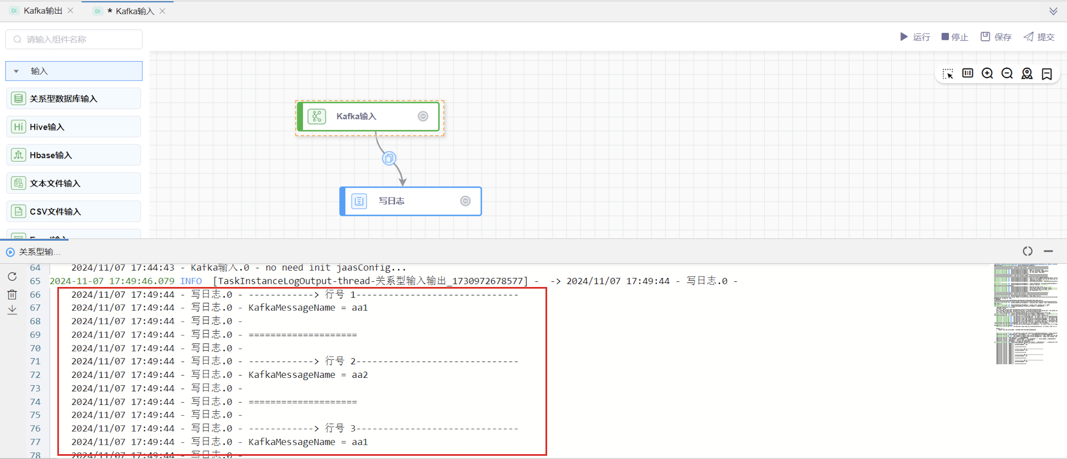Toggle the Kafka输入 node status circle

tap(422, 116)
